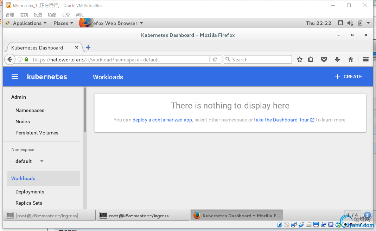Reload the page with the refresh icon
Viewport: 376px width, 231px height.
215,59
